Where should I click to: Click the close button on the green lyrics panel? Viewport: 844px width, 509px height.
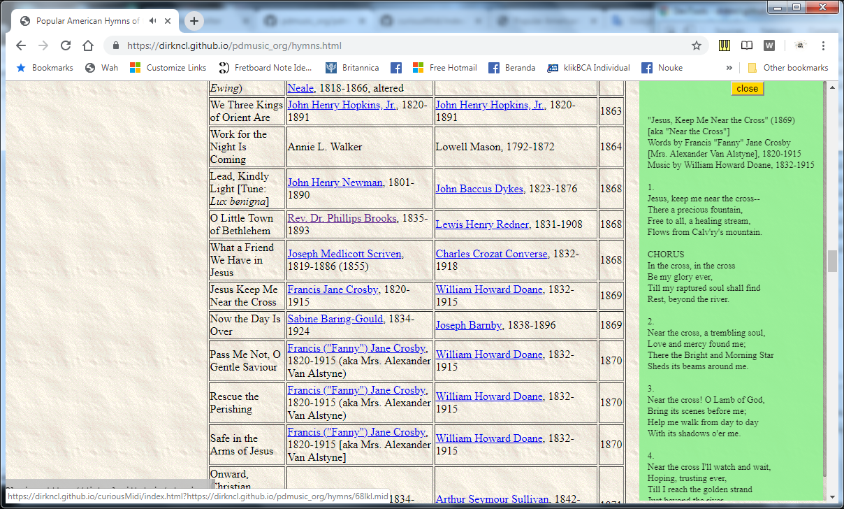[747, 88]
